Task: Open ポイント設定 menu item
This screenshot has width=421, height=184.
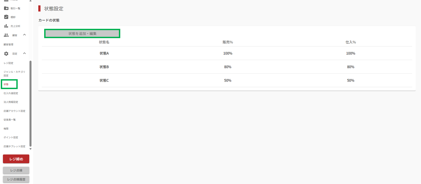Action: [11, 138]
